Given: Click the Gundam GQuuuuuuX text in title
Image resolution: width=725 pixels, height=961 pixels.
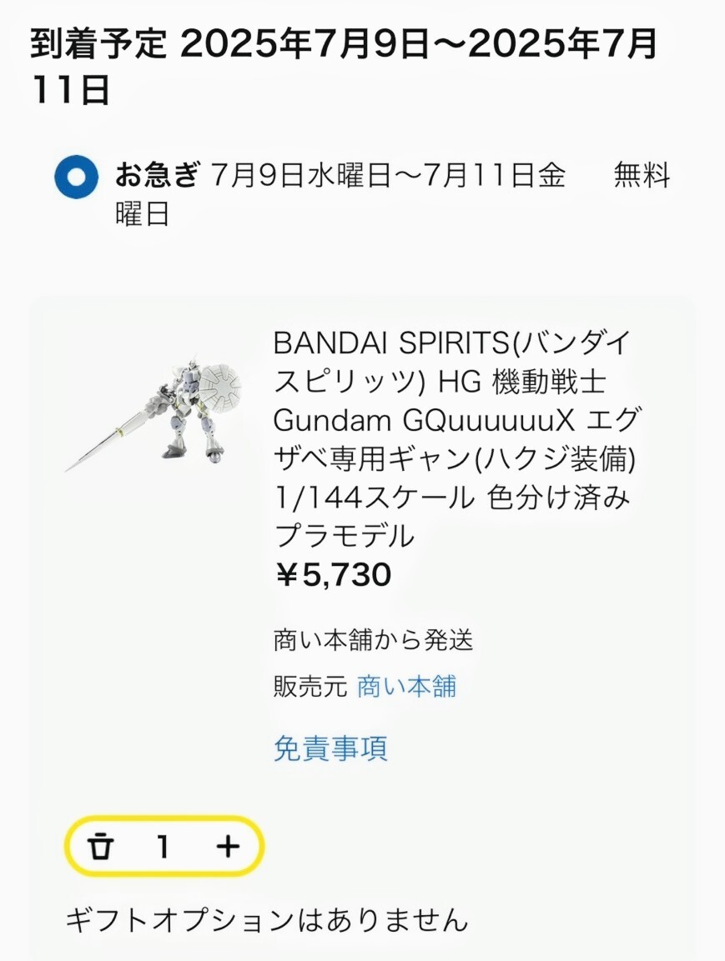Looking at the screenshot, I should pyautogui.click(x=424, y=421).
